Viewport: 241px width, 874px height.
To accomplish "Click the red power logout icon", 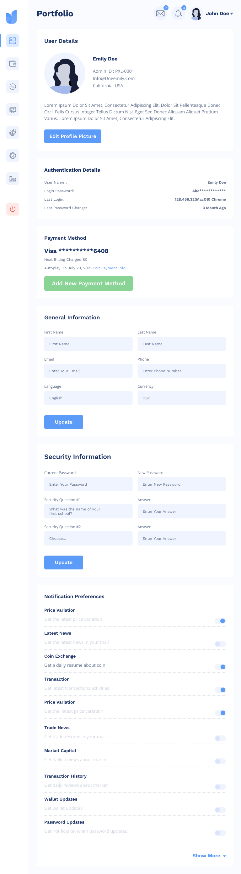I will coord(13,209).
